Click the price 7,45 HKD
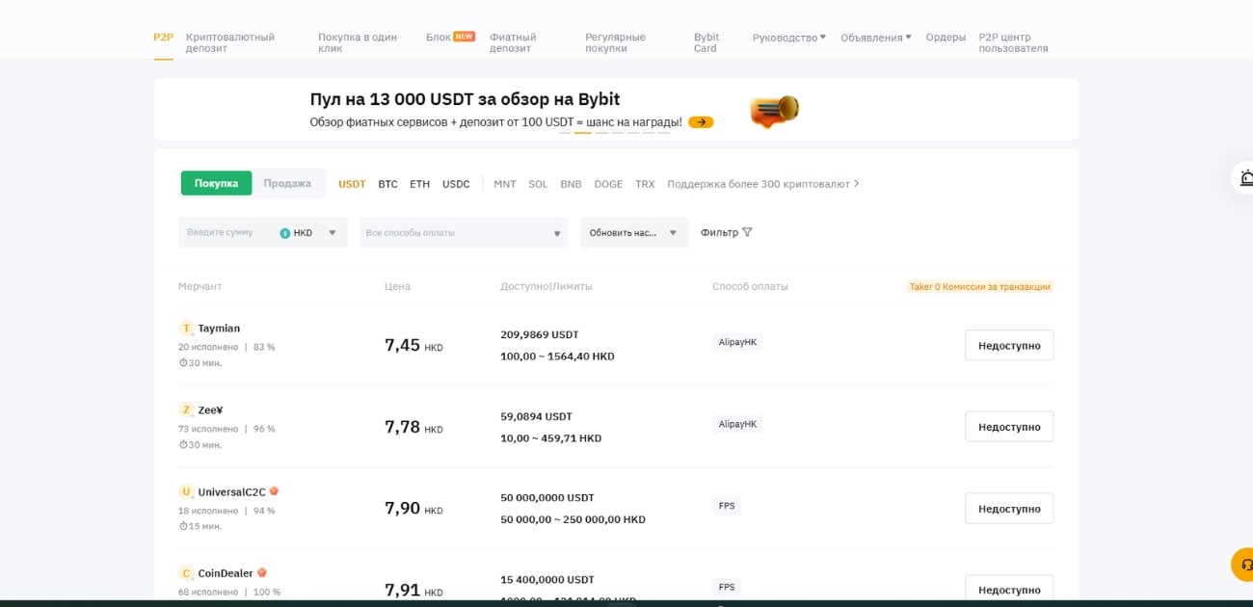Viewport: 1253px width, 607px height. (413, 345)
